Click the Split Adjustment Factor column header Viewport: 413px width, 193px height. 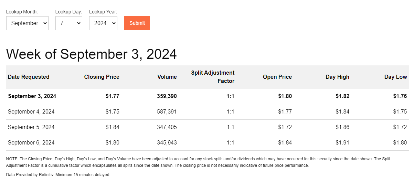click(213, 77)
